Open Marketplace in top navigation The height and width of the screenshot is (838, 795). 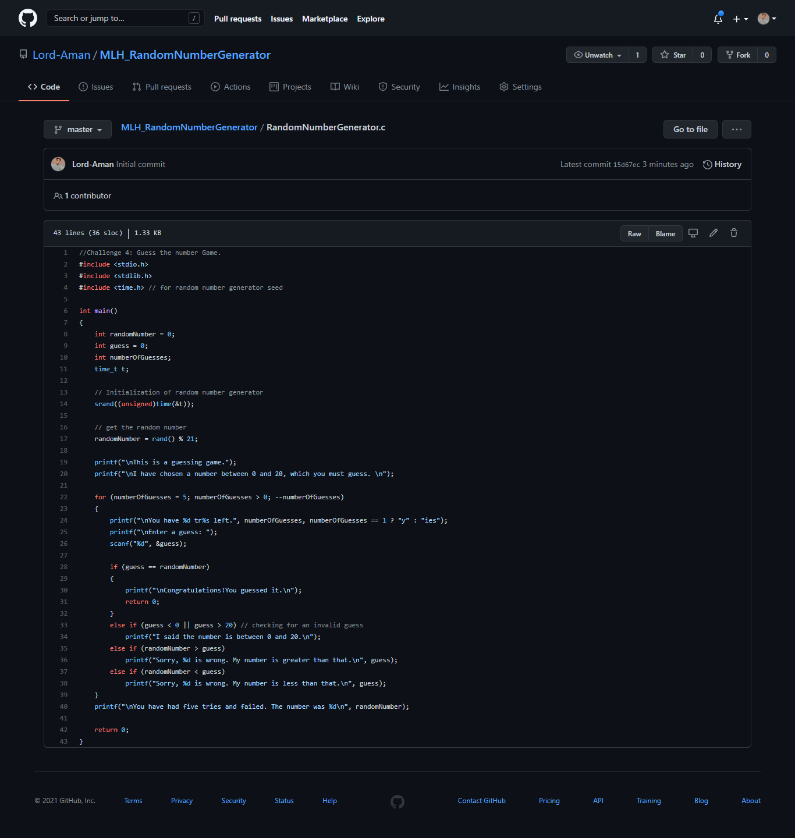click(325, 19)
